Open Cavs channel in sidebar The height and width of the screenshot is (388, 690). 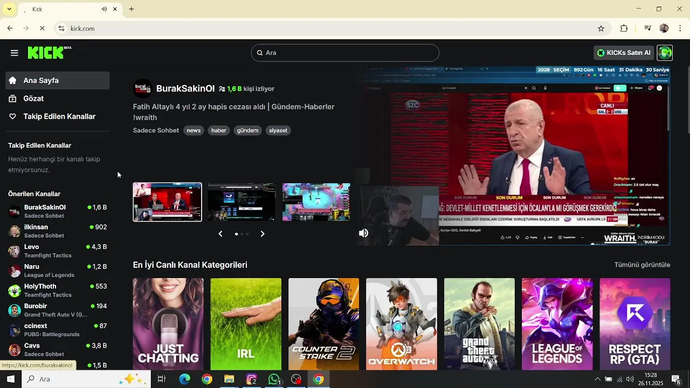tap(57, 350)
